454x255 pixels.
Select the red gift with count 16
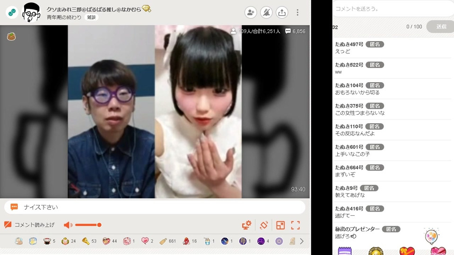pos(186,241)
